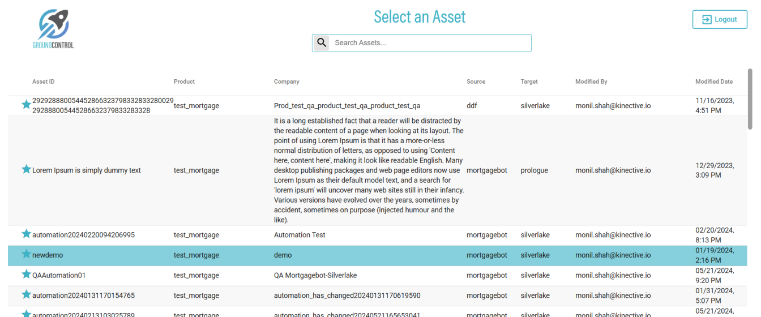Sort by Asset ID column header
Screen dimensions: 761x317
pos(44,82)
